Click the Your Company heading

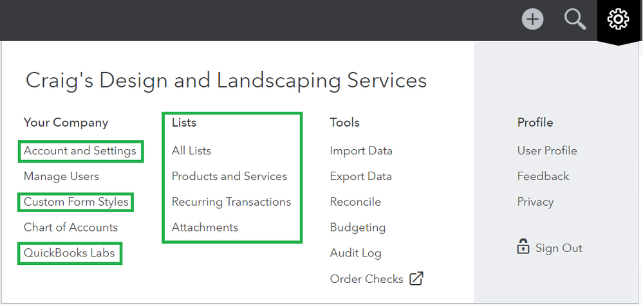pyautogui.click(x=66, y=123)
